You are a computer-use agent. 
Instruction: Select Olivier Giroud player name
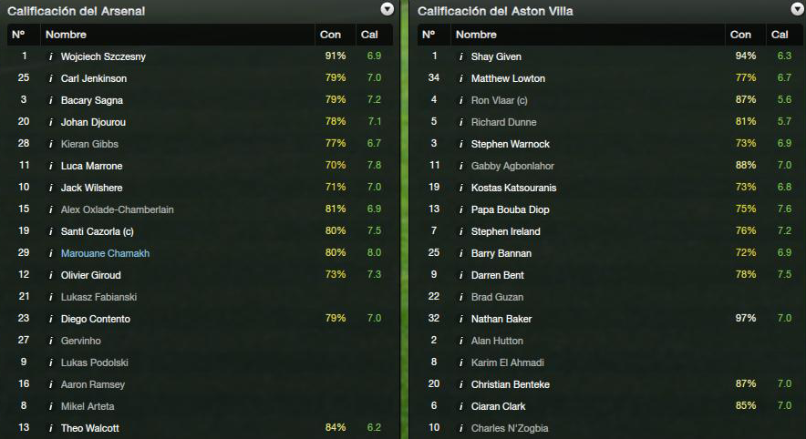point(91,275)
